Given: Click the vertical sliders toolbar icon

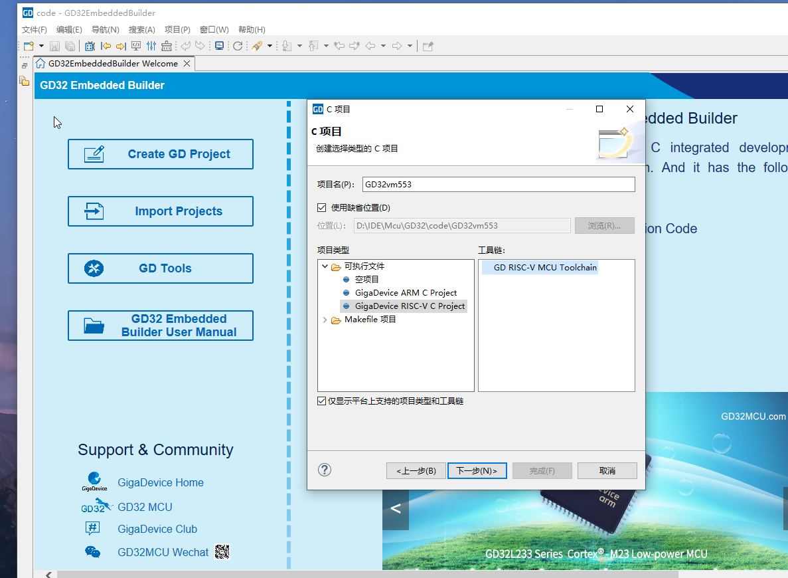Looking at the screenshot, I should [151, 46].
